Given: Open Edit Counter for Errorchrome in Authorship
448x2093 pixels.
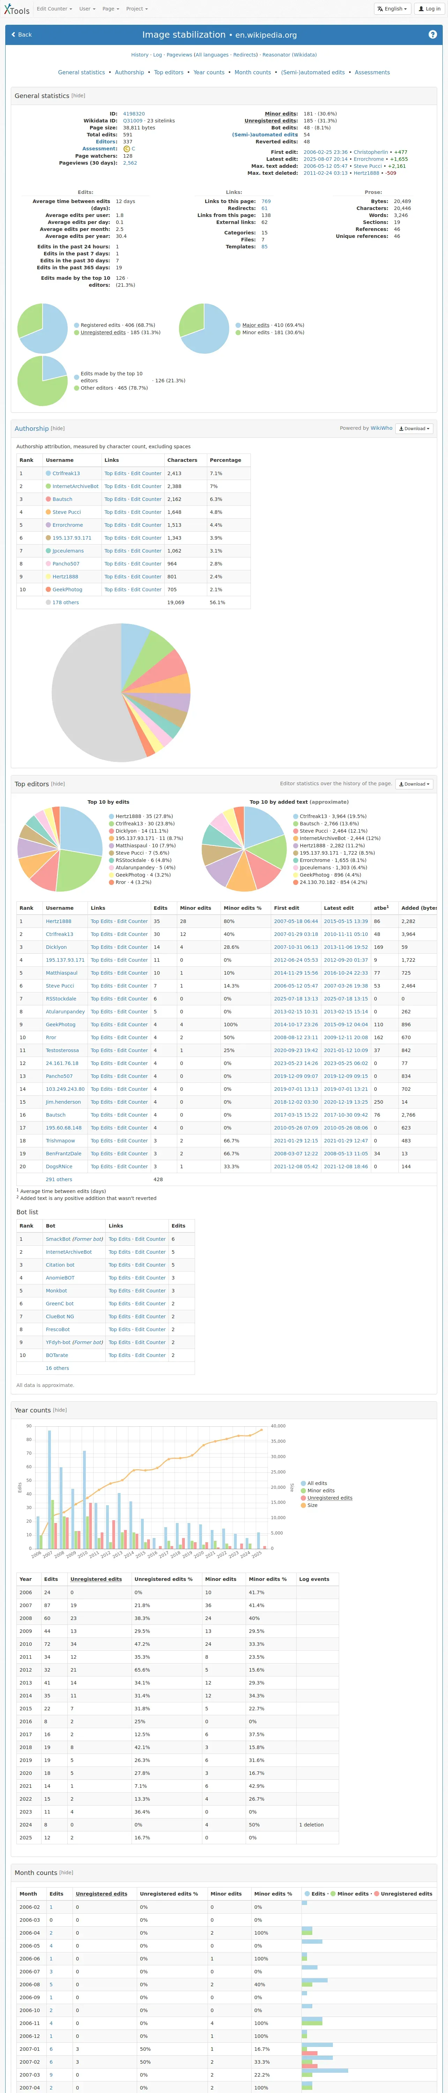Looking at the screenshot, I should pos(146,525).
